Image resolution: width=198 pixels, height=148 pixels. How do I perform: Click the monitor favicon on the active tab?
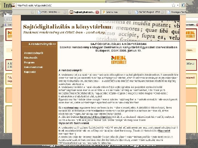point(71,12)
